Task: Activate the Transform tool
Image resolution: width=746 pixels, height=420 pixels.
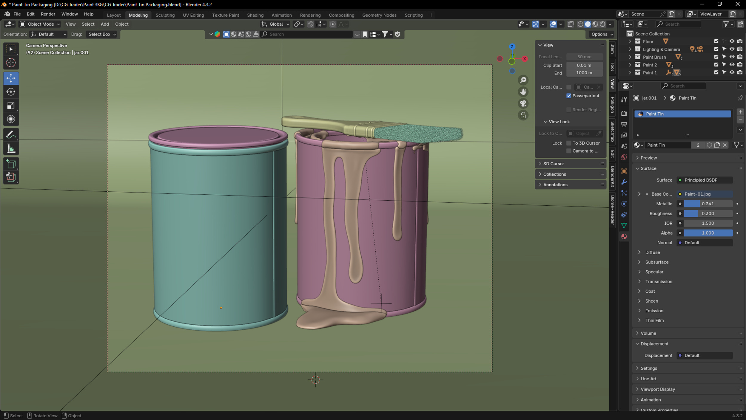Action: click(x=11, y=119)
